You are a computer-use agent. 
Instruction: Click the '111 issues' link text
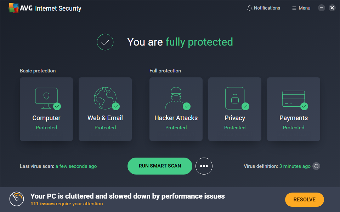coord(42,204)
